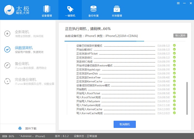Screen dimensions: 194x139
Task: Click the 导入固件 button
Action: pos(180,36)
